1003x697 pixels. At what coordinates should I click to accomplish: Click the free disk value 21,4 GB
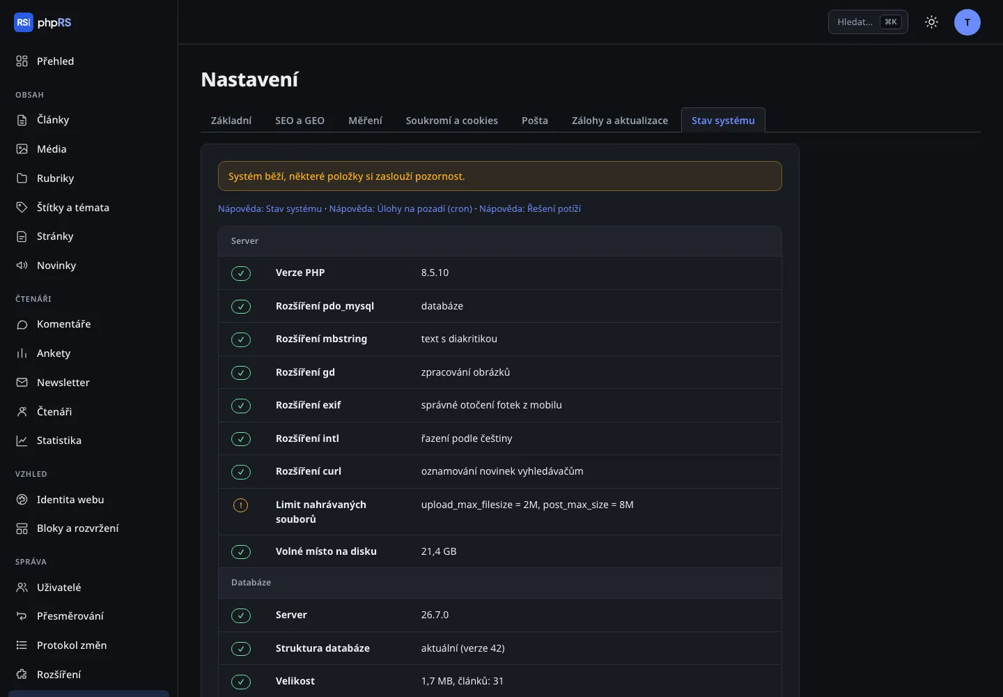pos(439,551)
